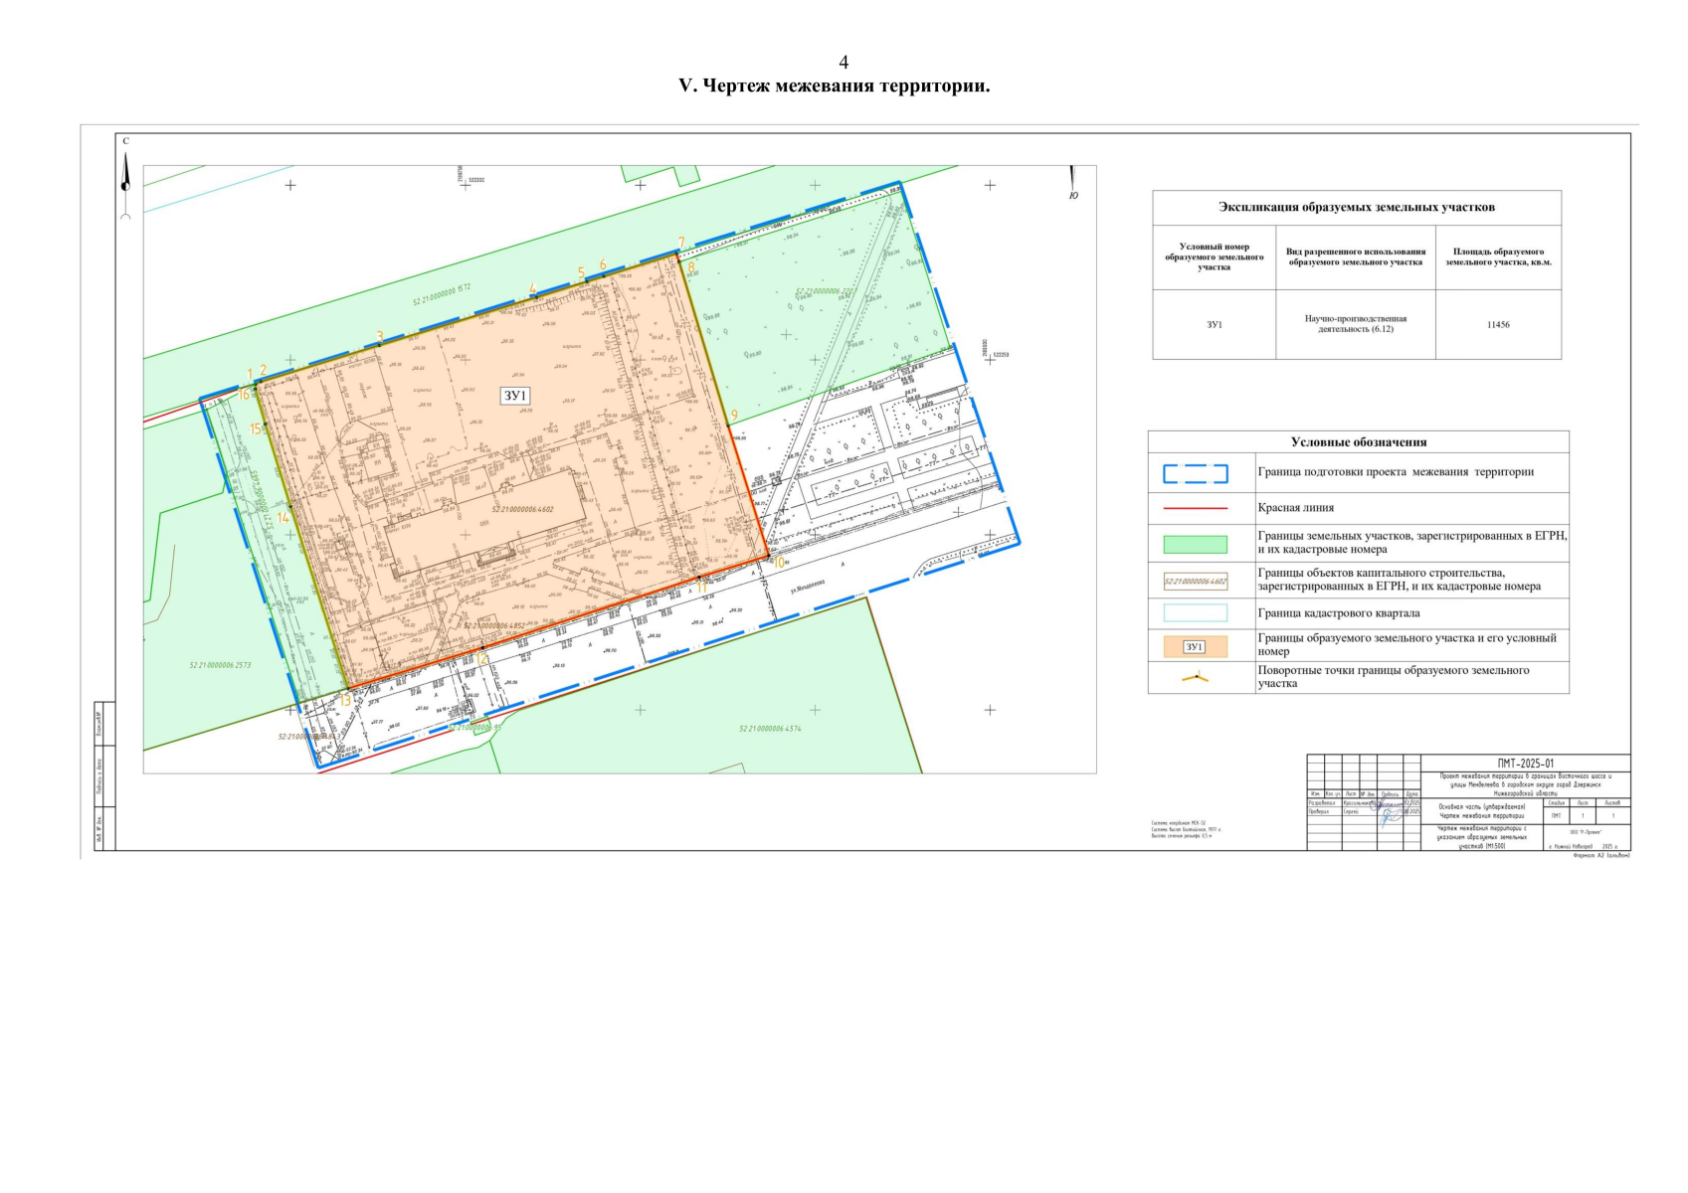1688x1193 pixels.
Task: Select turning point 13 on the map
Action: 345,700
